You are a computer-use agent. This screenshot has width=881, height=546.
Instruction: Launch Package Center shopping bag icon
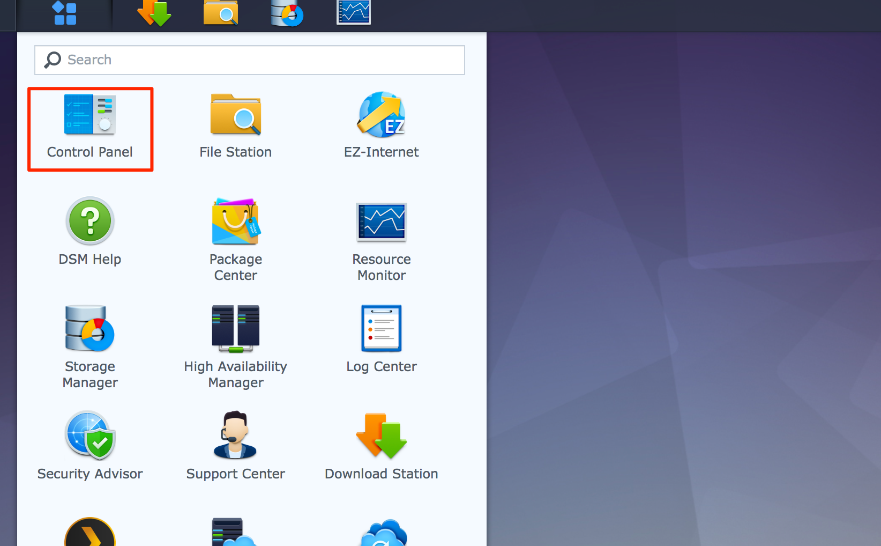click(x=236, y=221)
